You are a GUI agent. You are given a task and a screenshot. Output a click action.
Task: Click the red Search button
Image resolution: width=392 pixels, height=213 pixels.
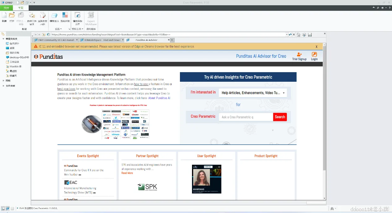click(x=280, y=117)
